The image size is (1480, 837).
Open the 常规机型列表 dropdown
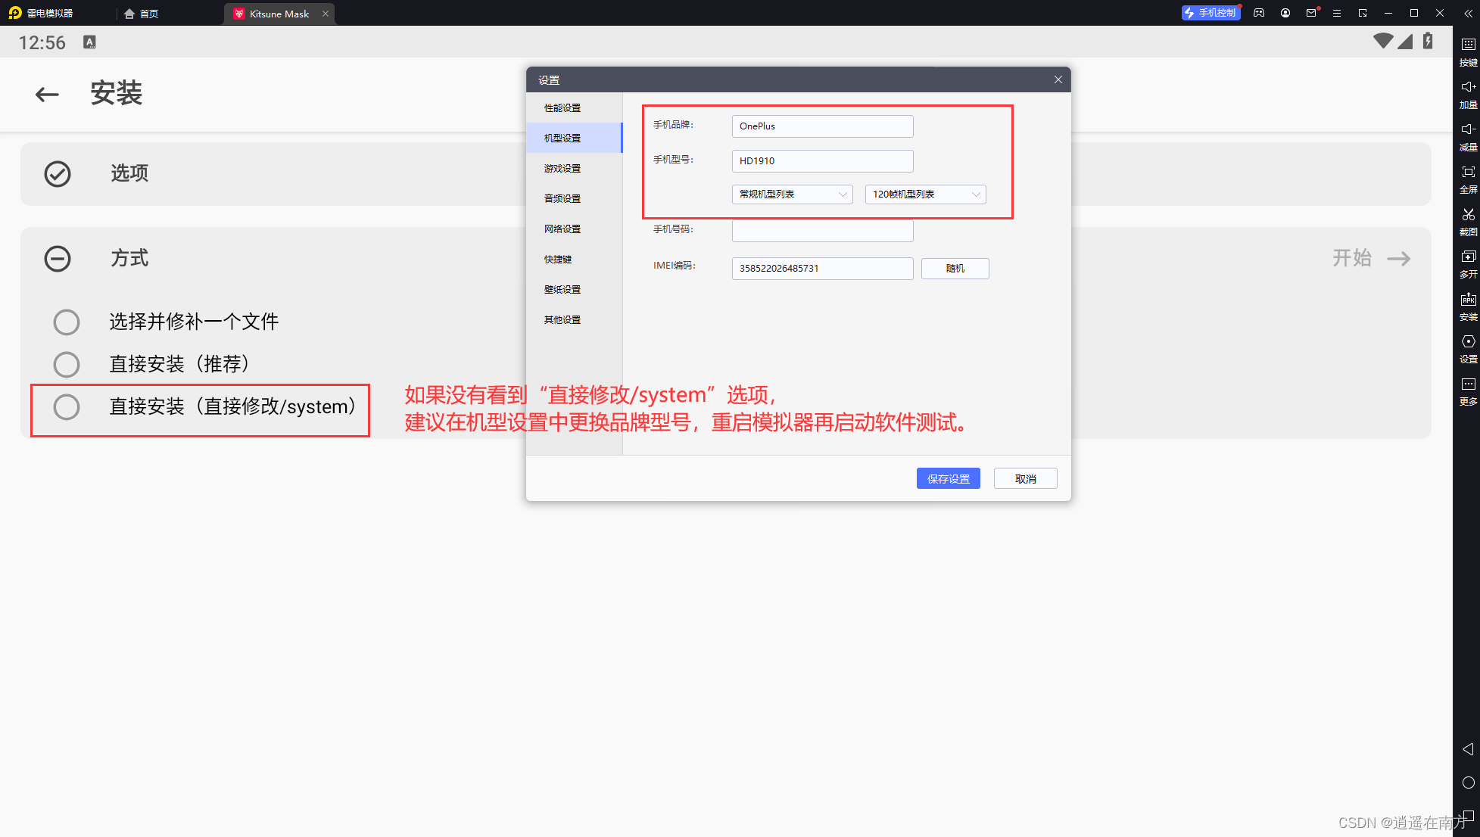click(x=792, y=194)
